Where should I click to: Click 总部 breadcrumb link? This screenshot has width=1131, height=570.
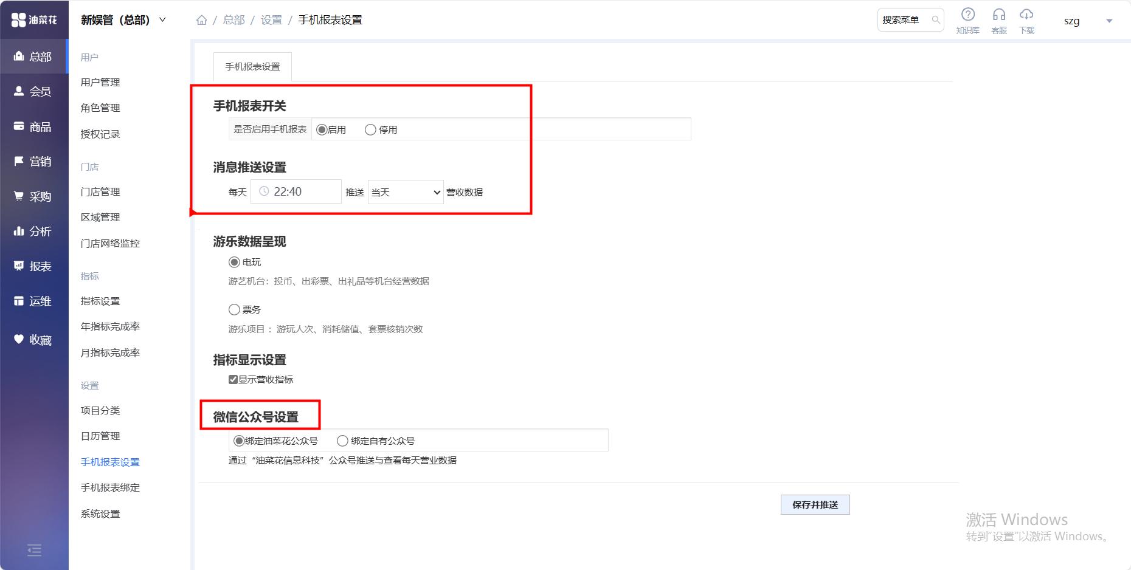point(233,20)
